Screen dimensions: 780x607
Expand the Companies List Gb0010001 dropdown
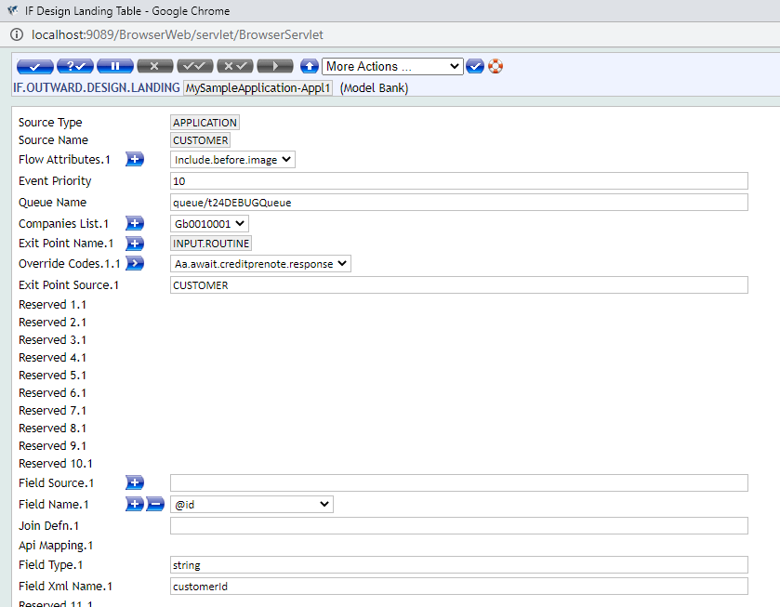pos(210,224)
